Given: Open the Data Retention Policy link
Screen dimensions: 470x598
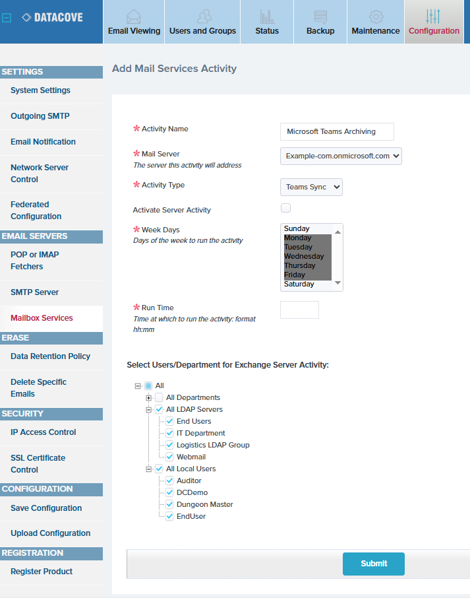Looking at the screenshot, I should (x=50, y=356).
